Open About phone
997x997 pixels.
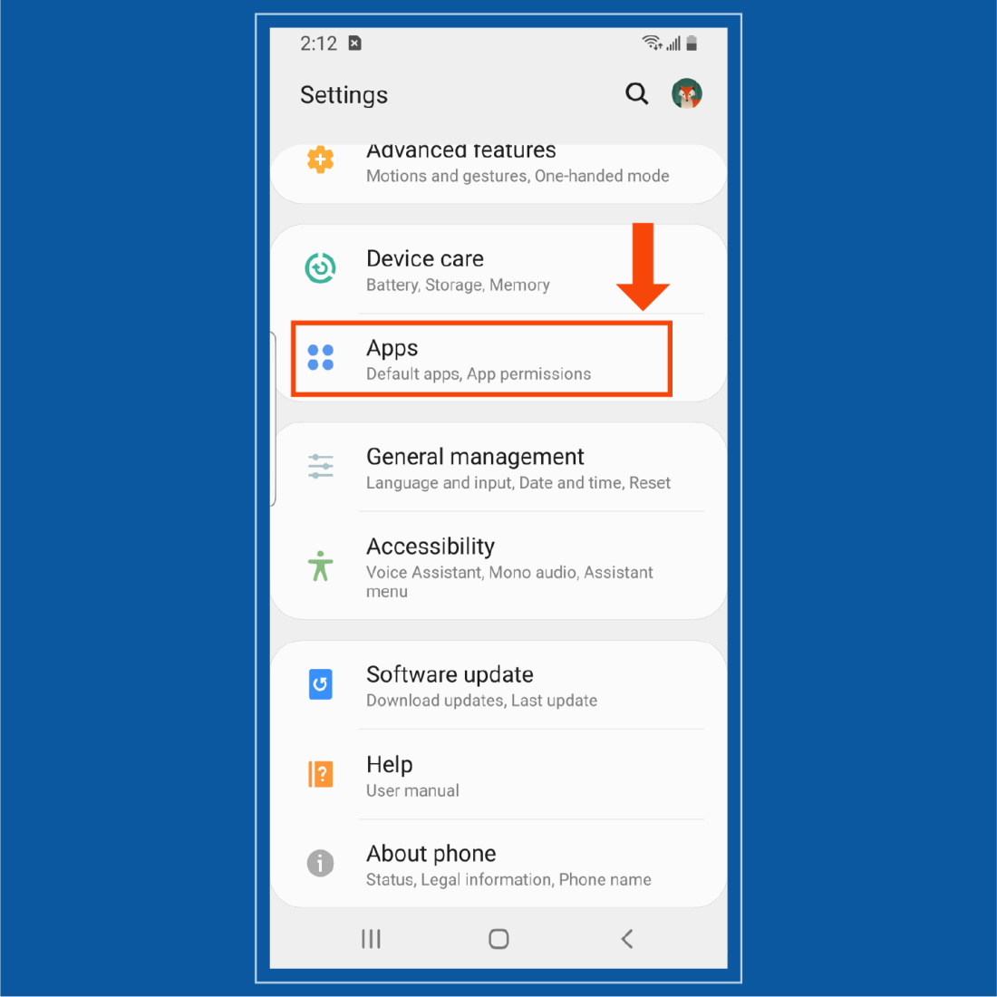click(508, 863)
